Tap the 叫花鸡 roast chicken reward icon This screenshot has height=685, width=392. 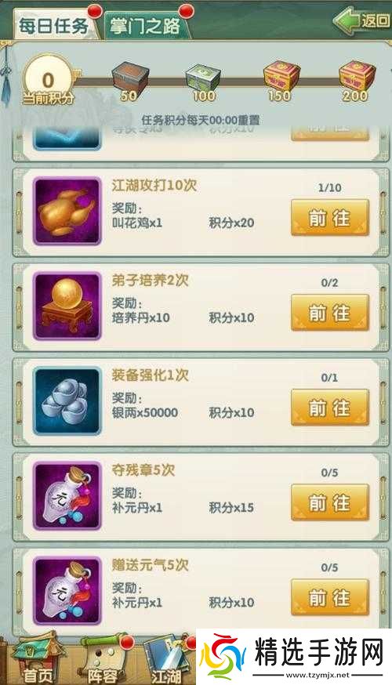pos(67,211)
